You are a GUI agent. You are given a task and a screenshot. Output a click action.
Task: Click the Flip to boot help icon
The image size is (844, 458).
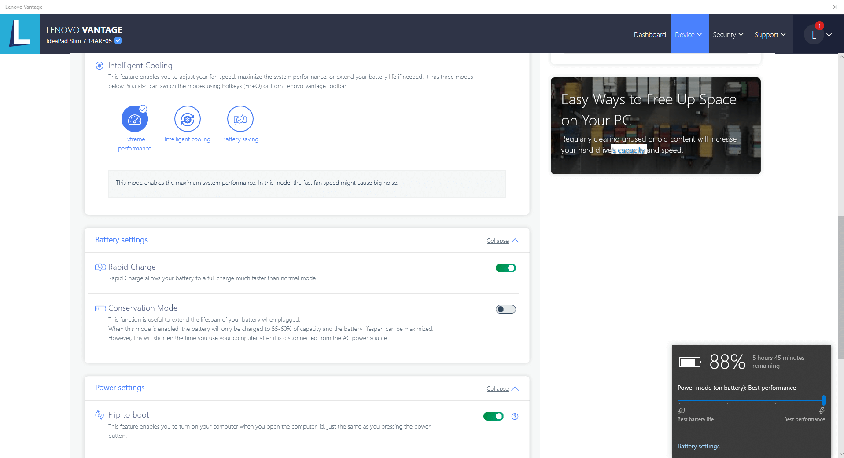click(515, 417)
